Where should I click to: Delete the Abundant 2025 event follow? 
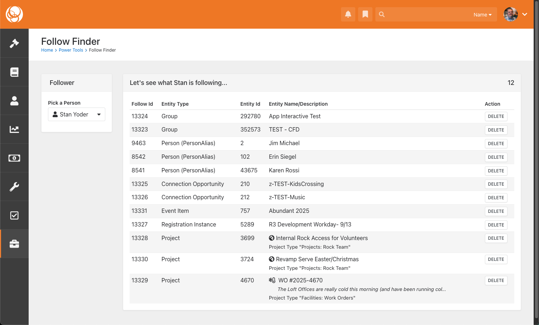pyautogui.click(x=496, y=211)
